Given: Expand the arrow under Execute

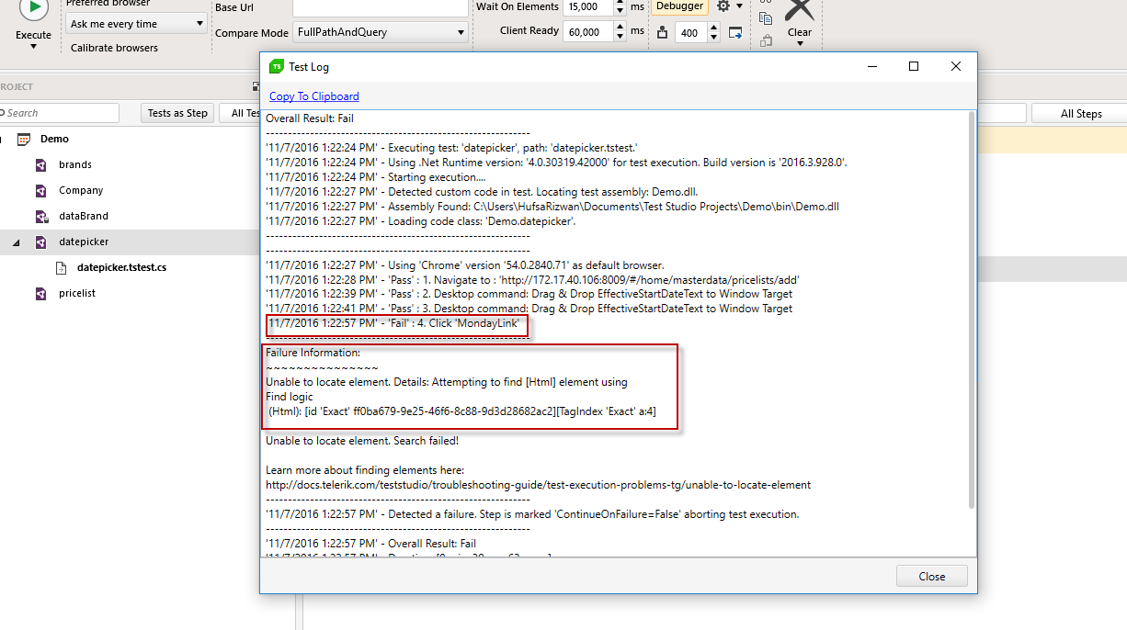Looking at the screenshot, I should click(x=34, y=47).
